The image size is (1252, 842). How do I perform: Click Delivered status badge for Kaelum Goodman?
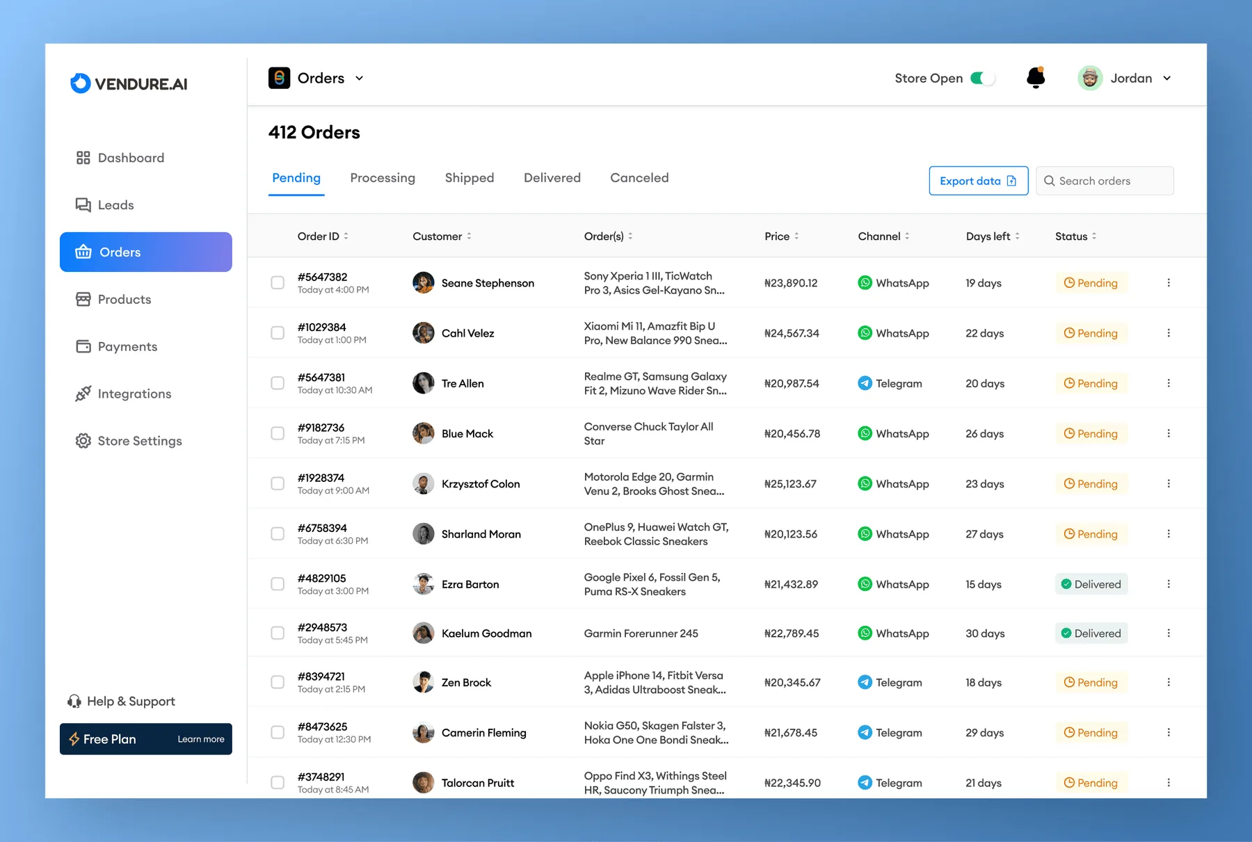[x=1091, y=633]
